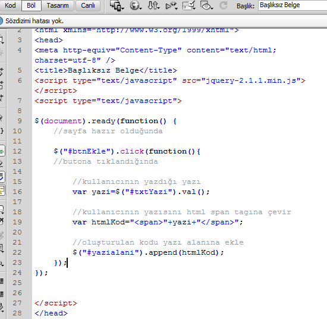Click closing </script> tag on line 27
This screenshot has height=319, width=327.
[56, 303]
